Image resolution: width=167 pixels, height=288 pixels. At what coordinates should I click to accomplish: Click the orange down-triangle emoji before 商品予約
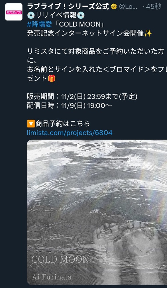point(31,124)
